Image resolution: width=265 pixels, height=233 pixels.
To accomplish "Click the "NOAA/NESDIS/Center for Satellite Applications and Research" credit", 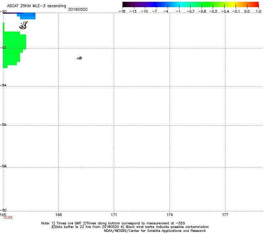I will (x=155, y=231).
